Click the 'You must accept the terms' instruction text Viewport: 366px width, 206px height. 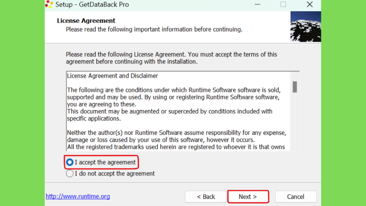pos(232,54)
